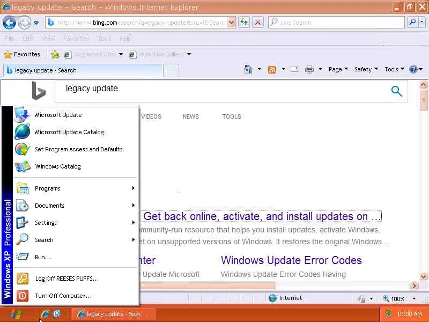Image resolution: width=429 pixels, height=322 pixels.
Task: Open the Favorites star button
Action: click(x=22, y=54)
